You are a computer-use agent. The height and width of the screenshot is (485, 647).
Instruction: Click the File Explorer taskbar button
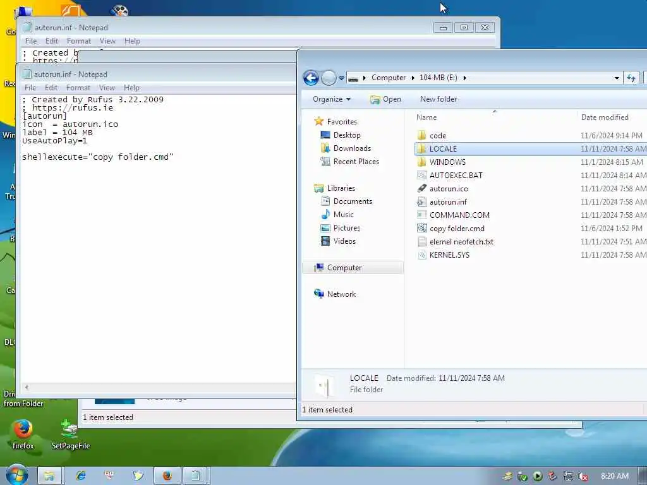tap(49, 476)
